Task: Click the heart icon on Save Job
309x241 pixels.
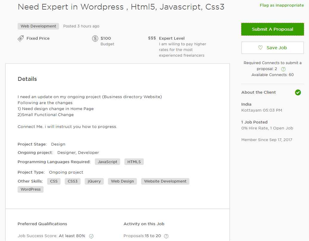Action: pos(260,48)
